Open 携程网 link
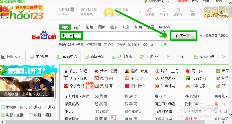The image size is (232, 124). tap(161, 97)
